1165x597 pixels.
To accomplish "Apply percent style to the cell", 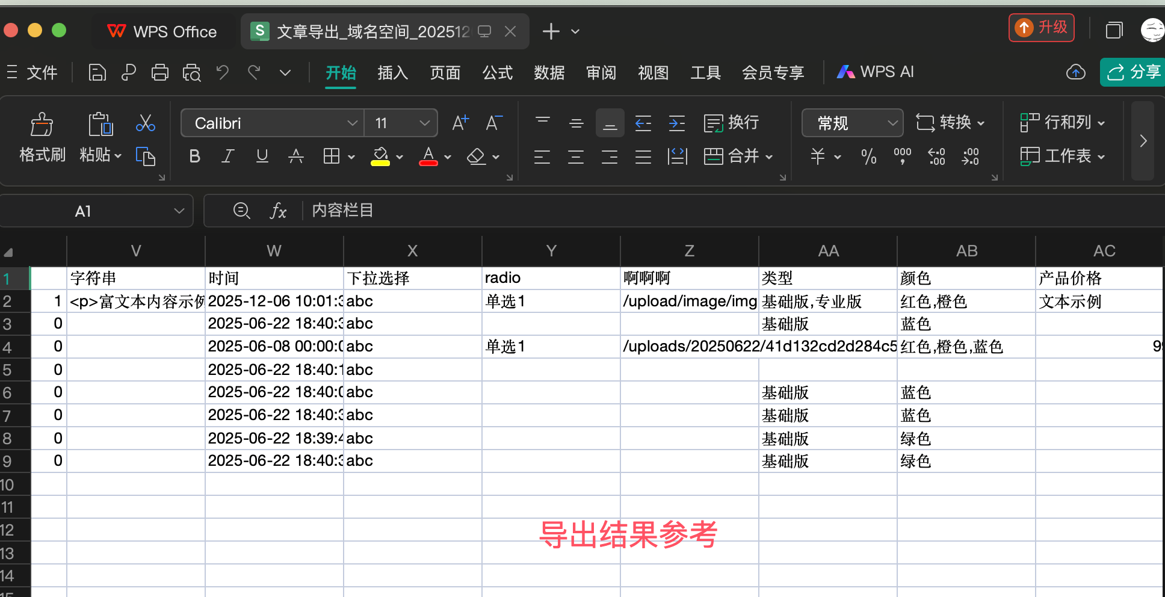I will pos(868,156).
